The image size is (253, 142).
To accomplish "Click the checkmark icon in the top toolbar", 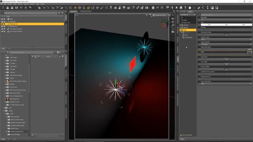I will 199,7.
